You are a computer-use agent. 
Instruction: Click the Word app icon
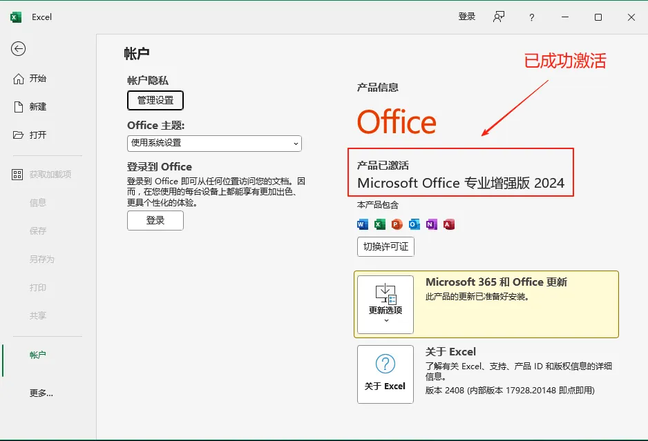point(363,224)
